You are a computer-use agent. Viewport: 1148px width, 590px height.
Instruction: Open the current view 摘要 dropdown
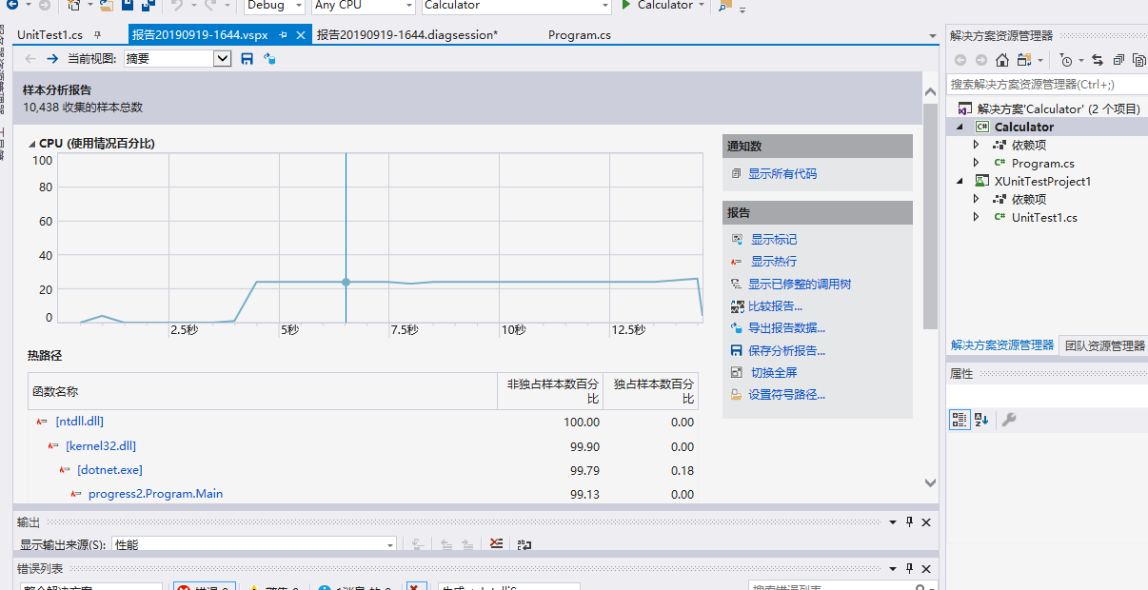point(223,59)
